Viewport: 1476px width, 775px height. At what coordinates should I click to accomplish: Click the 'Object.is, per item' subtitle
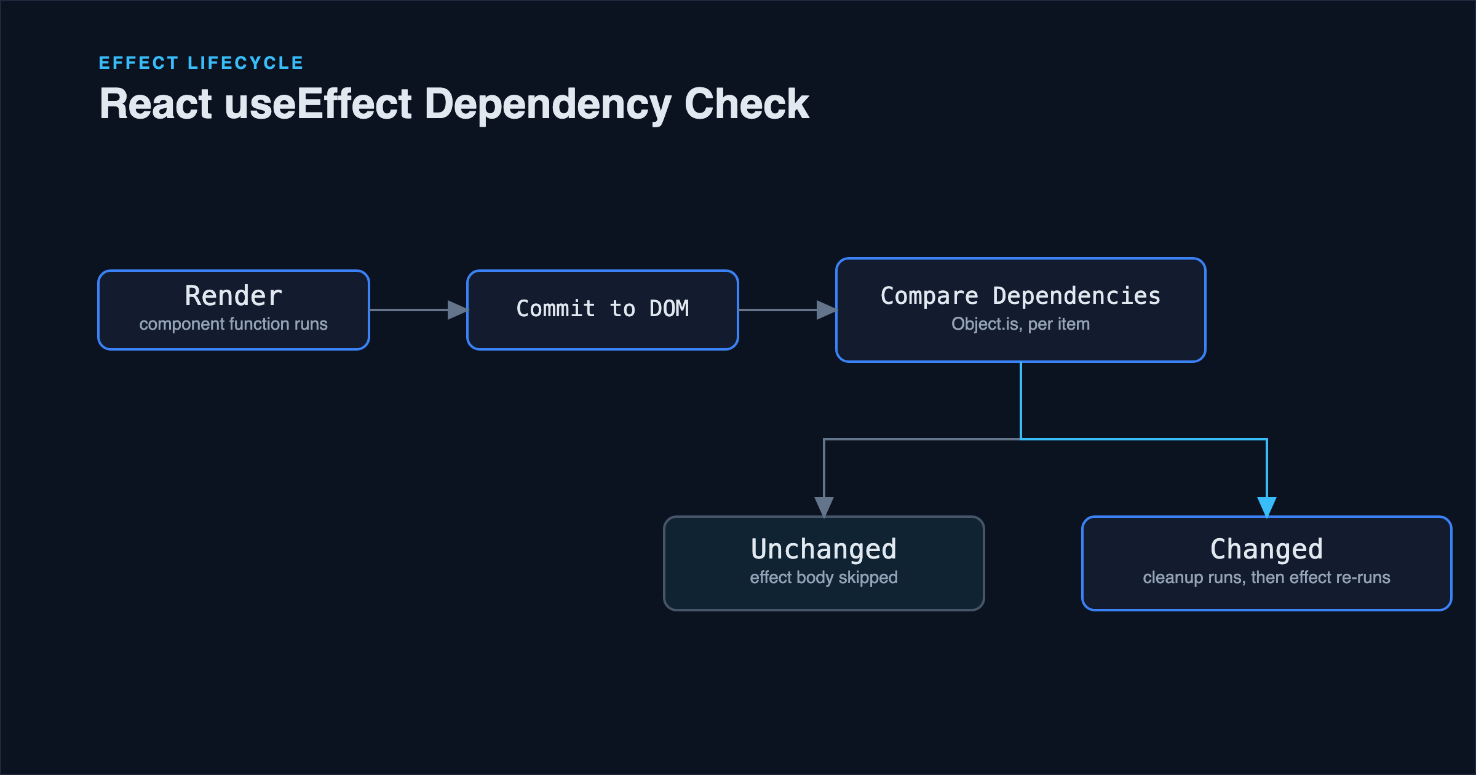pyautogui.click(x=1021, y=324)
